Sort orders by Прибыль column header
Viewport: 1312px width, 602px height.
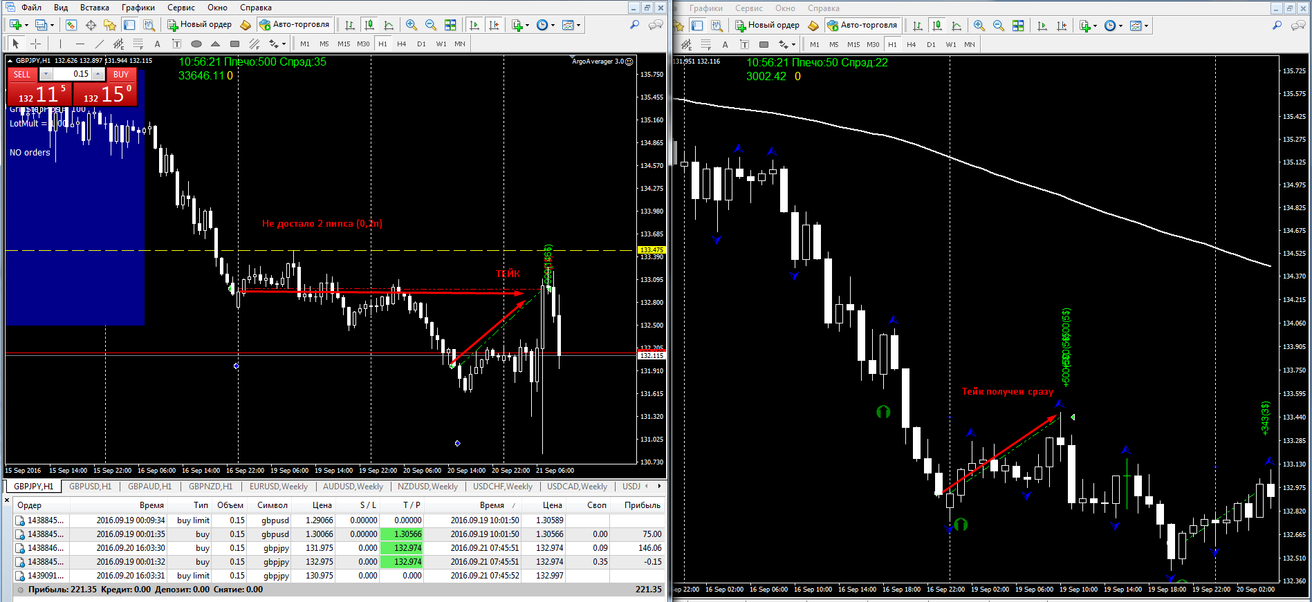point(642,505)
